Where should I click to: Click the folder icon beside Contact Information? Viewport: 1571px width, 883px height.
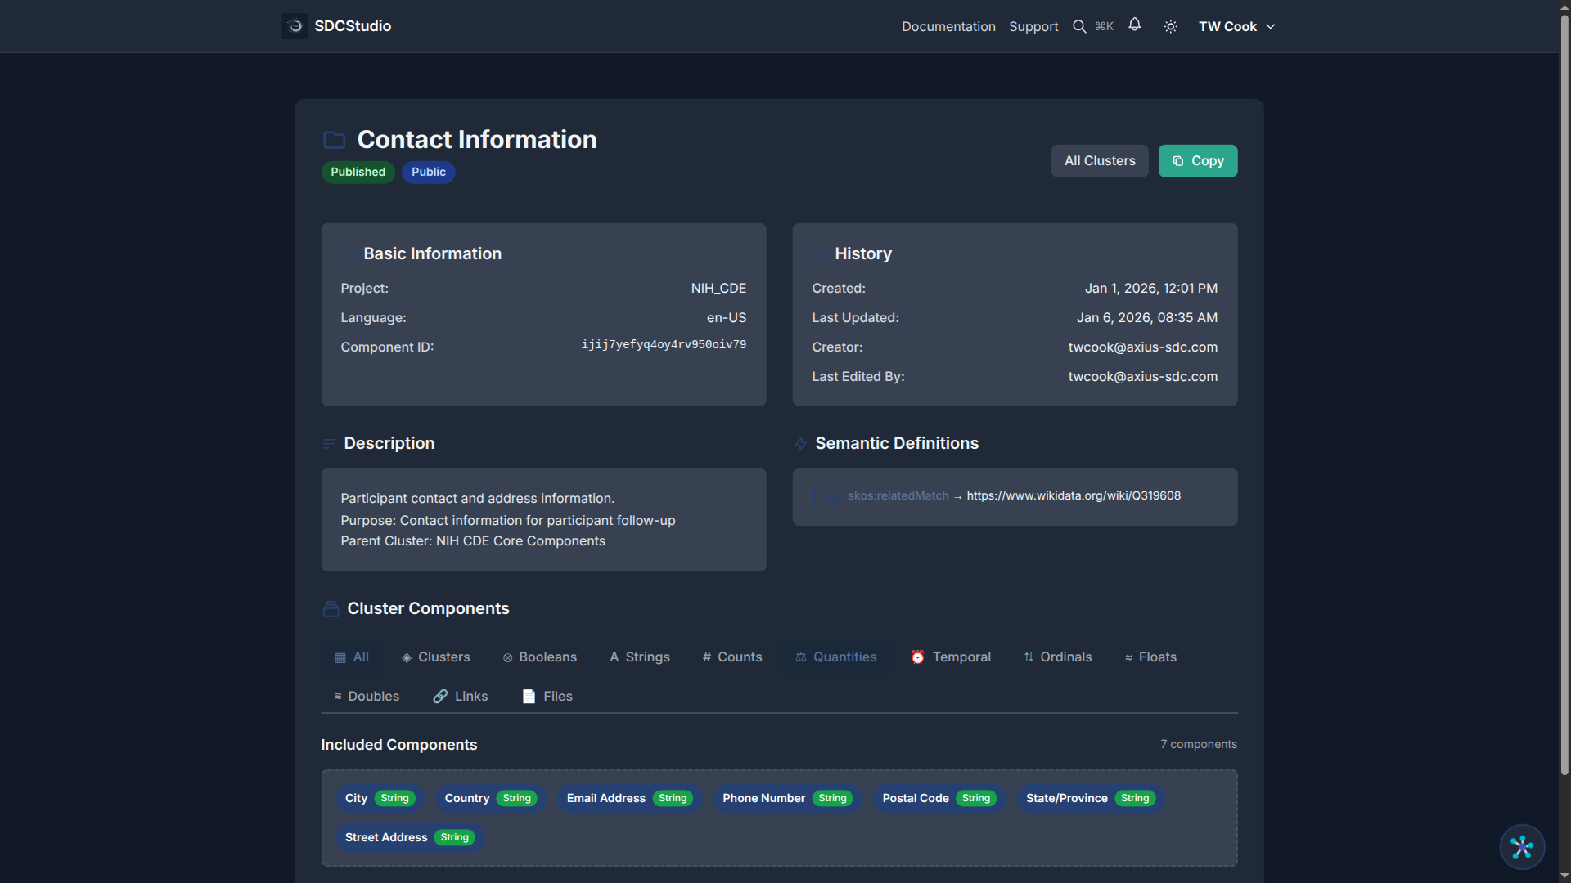pyautogui.click(x=334, y=139)
